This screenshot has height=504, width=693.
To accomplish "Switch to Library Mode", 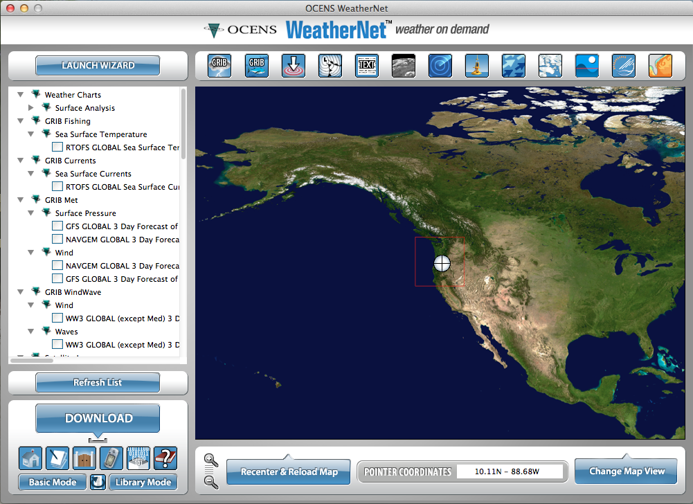I will [x=143, y=482].
